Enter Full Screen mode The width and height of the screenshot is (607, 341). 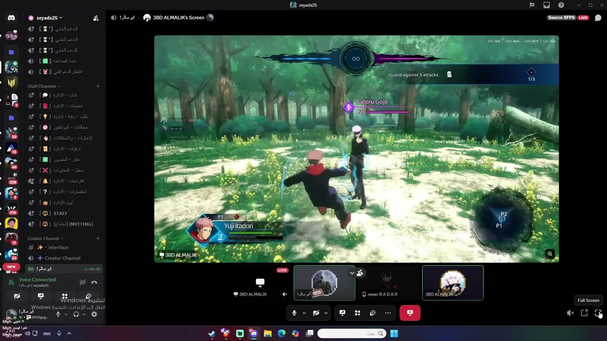pos(598,313)
